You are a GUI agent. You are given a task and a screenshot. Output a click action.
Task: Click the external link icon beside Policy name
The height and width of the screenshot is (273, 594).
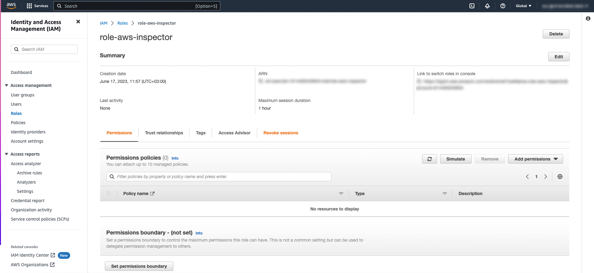[152, 194]
